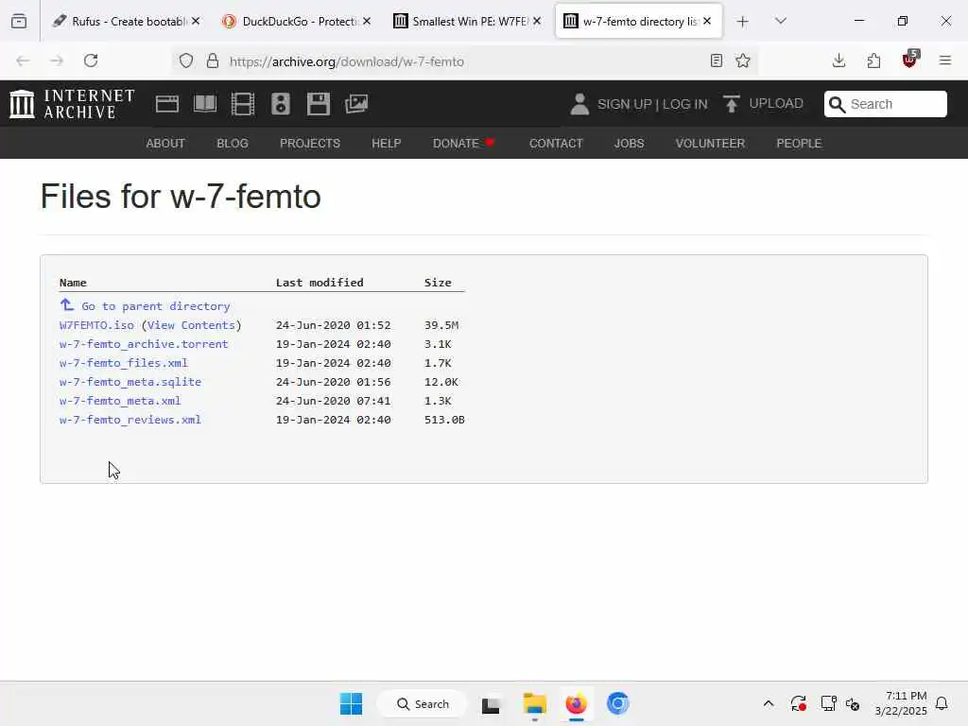The height and width of the screenshot is (726, 968).
Task: Open w-7-femto_files.xml link
Action: tap(124, 363)
